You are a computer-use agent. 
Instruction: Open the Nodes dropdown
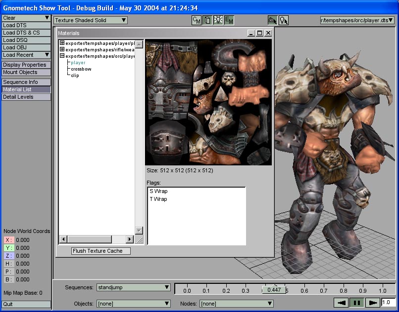pyautogui.click(x=237, y=304)
